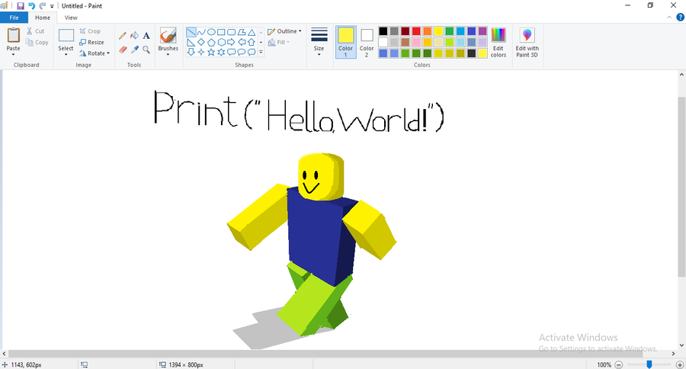Choose the Right arrow shape
Viewport: 686px width, 369px height.
click(232, 42)
